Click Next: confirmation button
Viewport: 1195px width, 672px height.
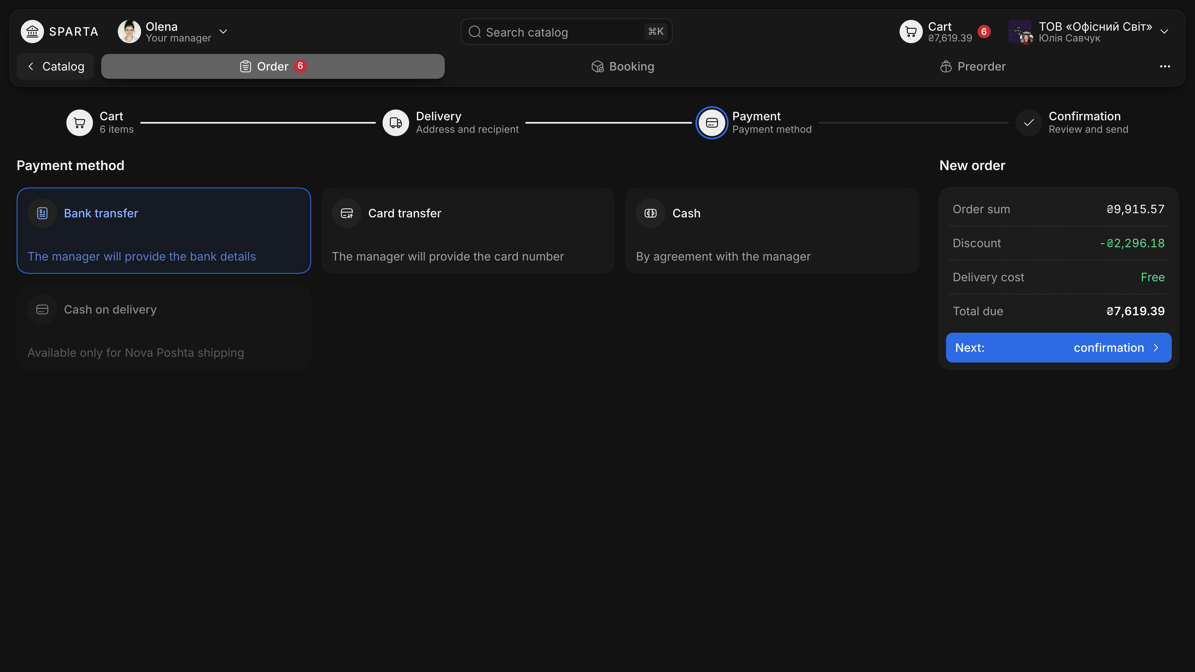[1059, 347]
